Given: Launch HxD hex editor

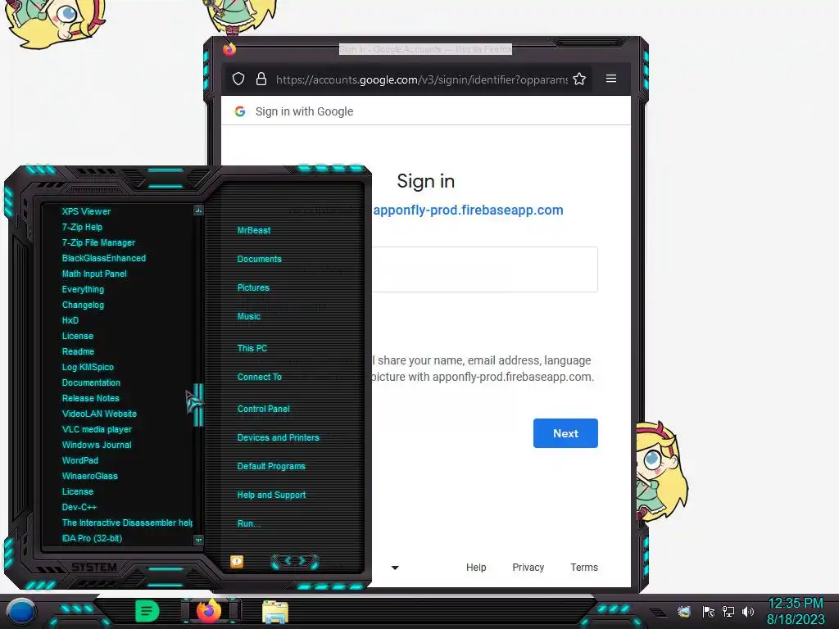Looking at the screenshot, I should (x=70, y=320).
